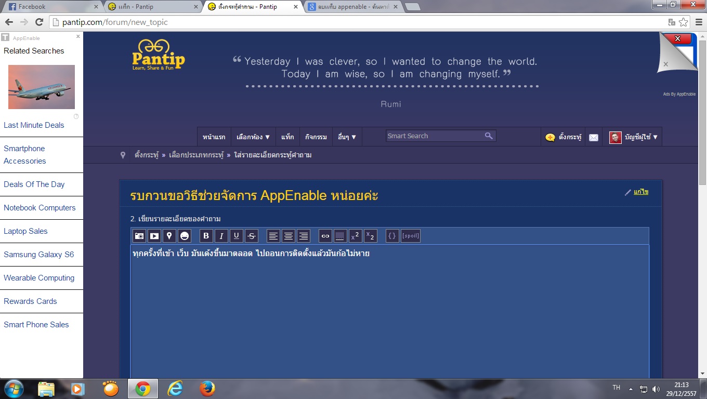The height and width of the screenshot is (399, 707).
Task: Insert a spoiler tag
Action: tap(411, 236)
